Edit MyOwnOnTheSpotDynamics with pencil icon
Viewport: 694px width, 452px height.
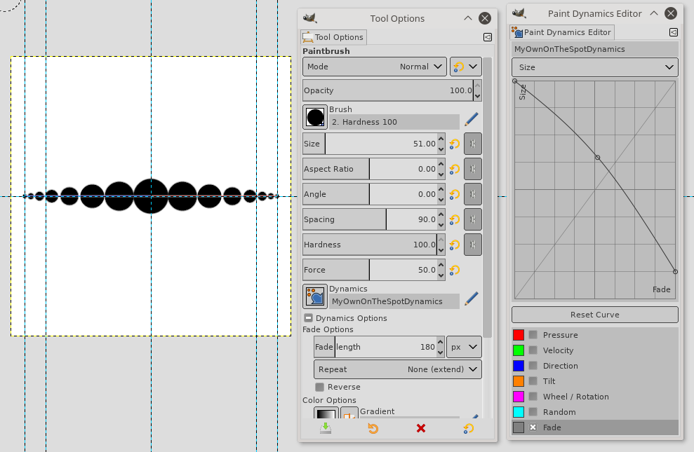tap(472, 299)
